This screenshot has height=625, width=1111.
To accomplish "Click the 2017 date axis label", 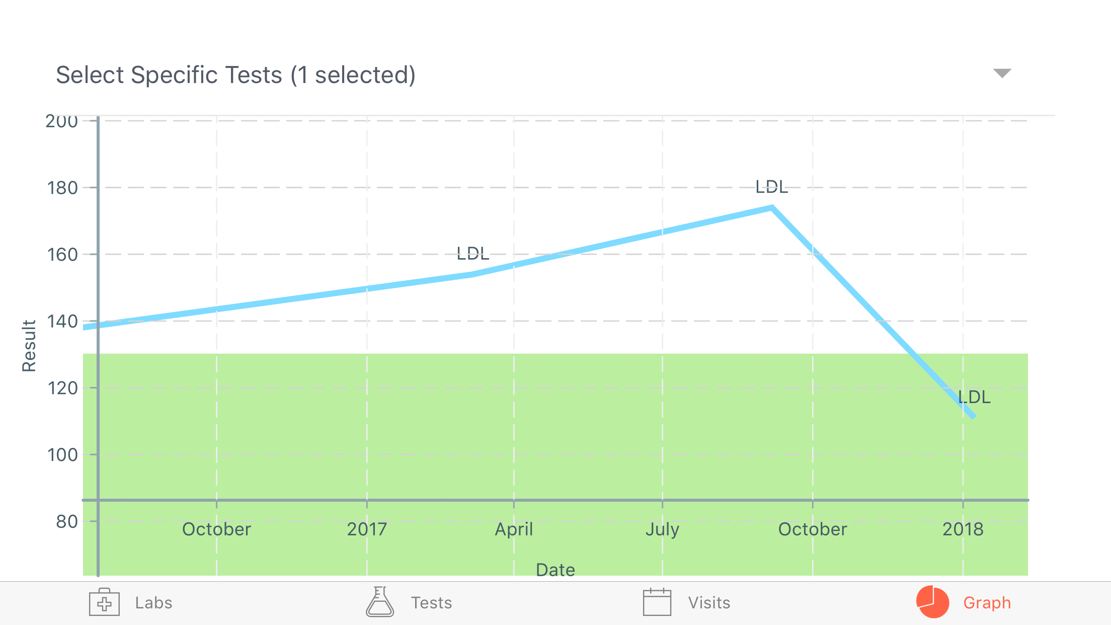I will [x=367, y=529].
